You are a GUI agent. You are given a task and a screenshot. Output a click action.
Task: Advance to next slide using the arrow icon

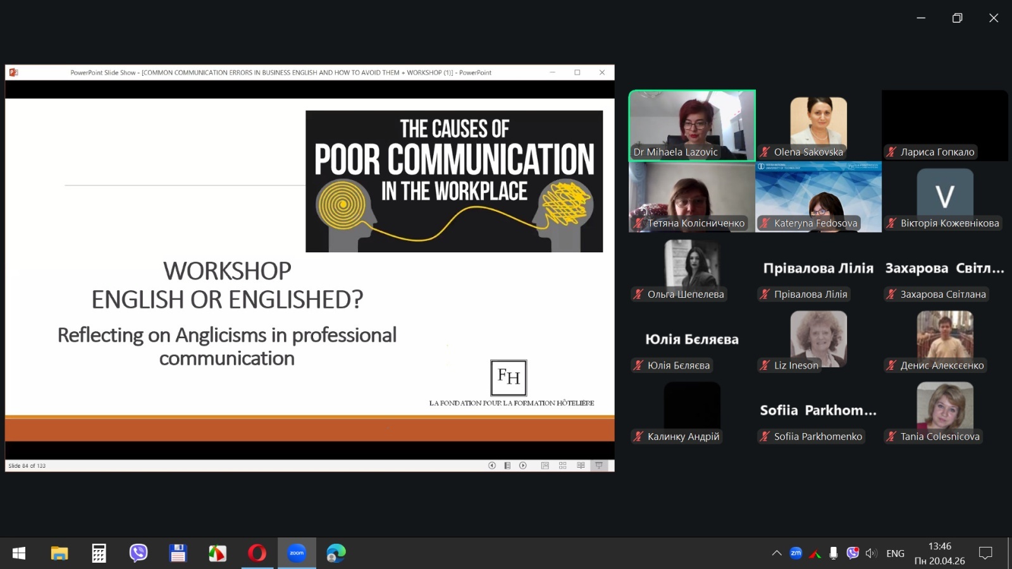523,465
